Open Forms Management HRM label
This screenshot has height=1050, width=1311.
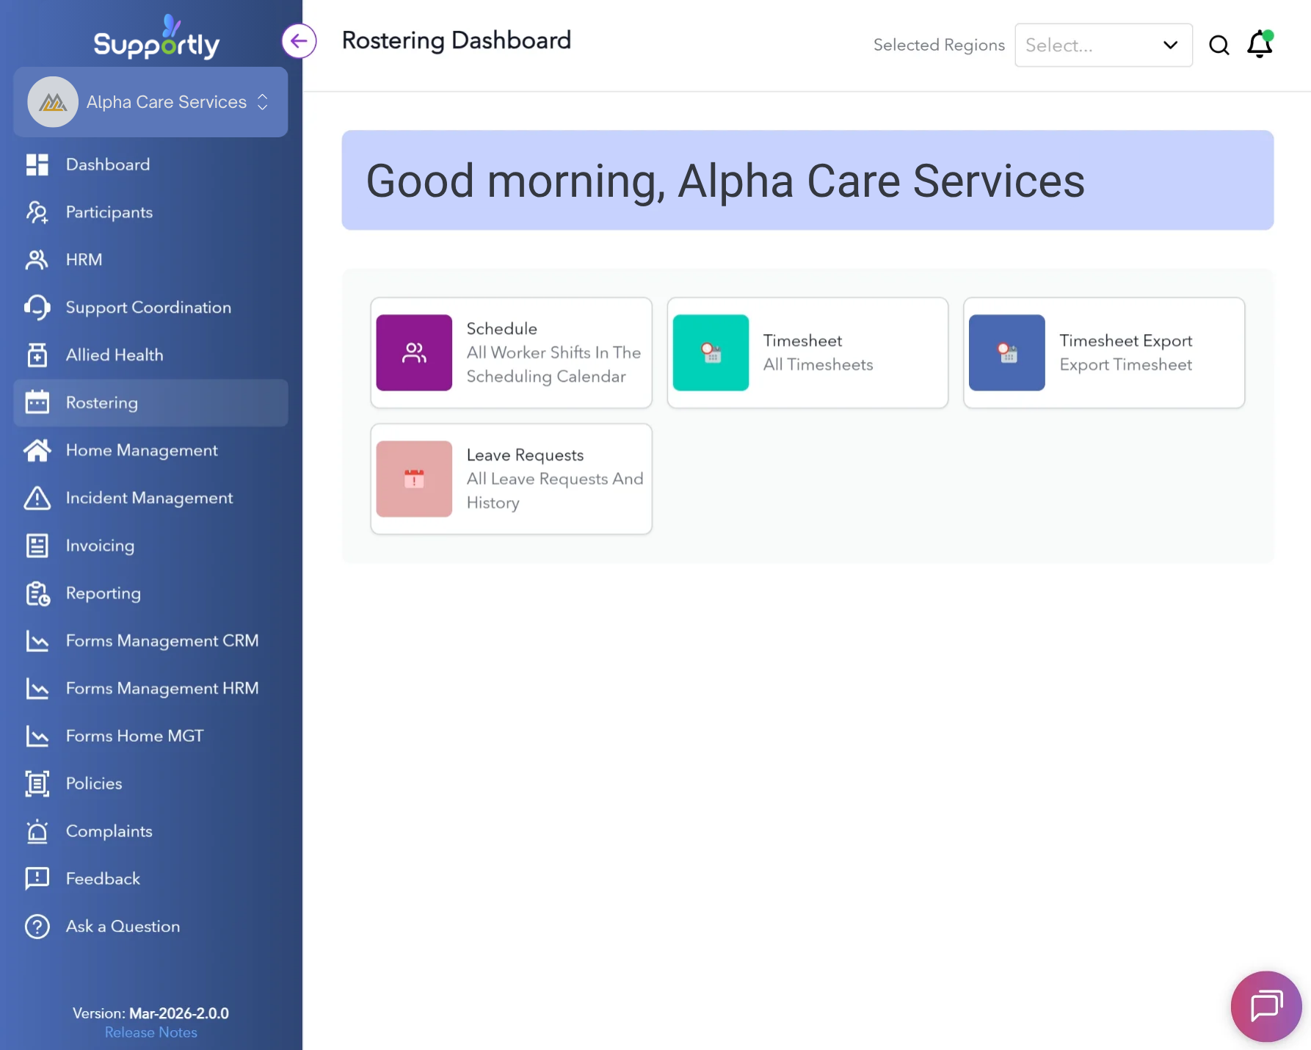click(162, 689)
